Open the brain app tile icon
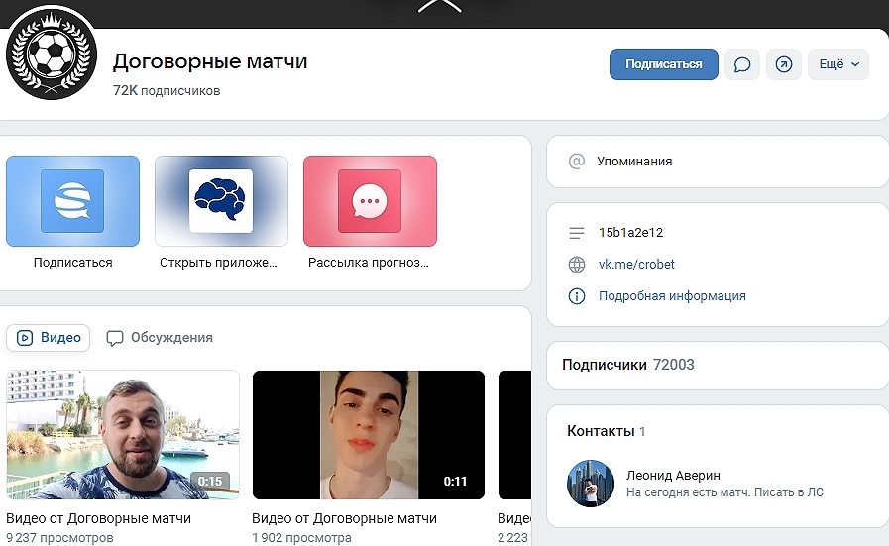The width and height of the screenshot is (889, 546). tap(221, 201)
